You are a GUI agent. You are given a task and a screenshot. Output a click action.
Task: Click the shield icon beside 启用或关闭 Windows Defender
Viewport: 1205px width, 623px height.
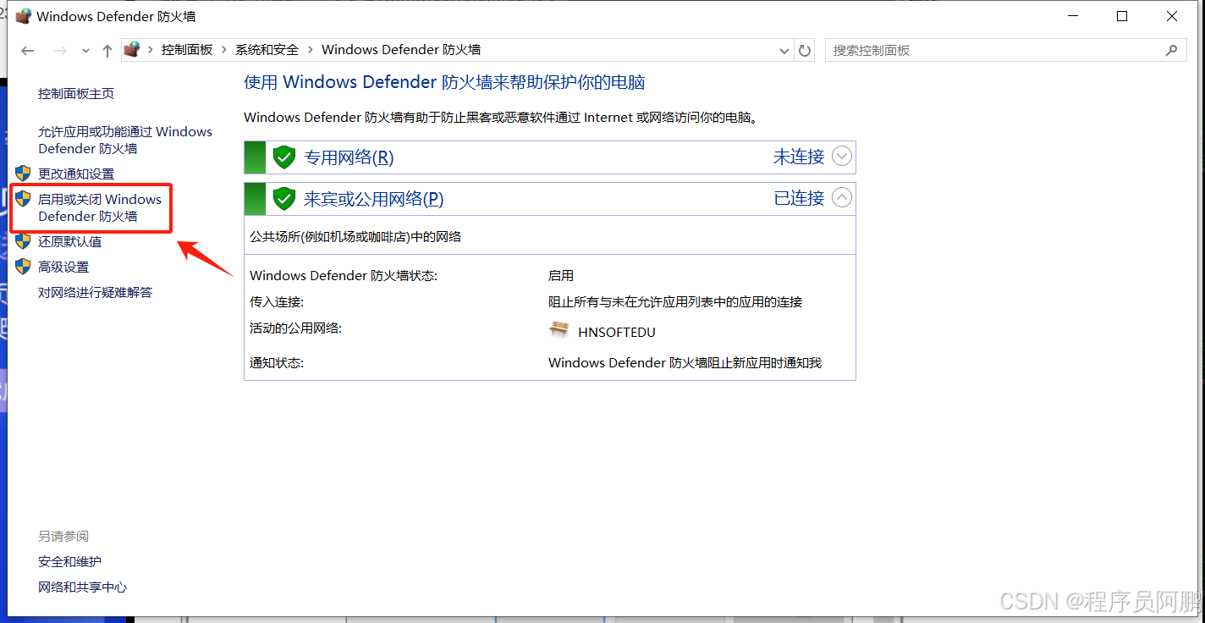point(23,199)
